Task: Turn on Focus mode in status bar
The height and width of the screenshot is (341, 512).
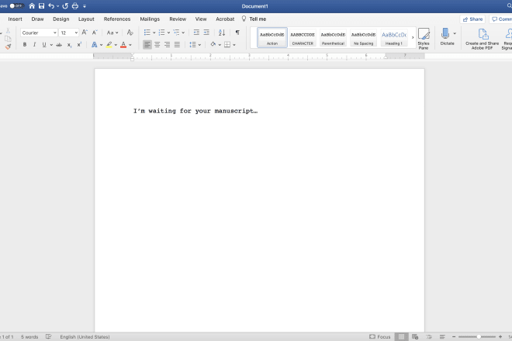Action: [x=380, y=337]
